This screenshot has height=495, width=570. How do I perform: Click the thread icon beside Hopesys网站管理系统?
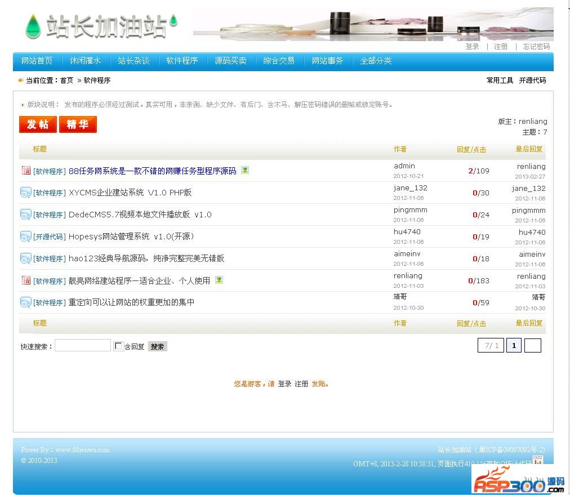point(26,237)
